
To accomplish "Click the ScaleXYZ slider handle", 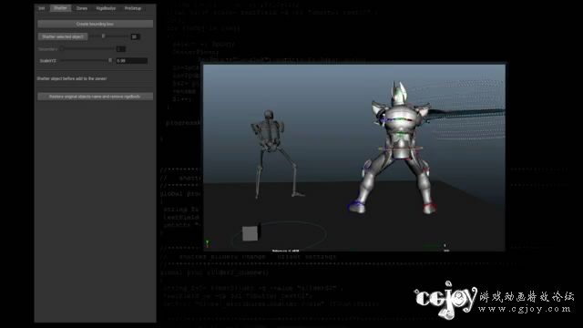I will pos(110,60).
